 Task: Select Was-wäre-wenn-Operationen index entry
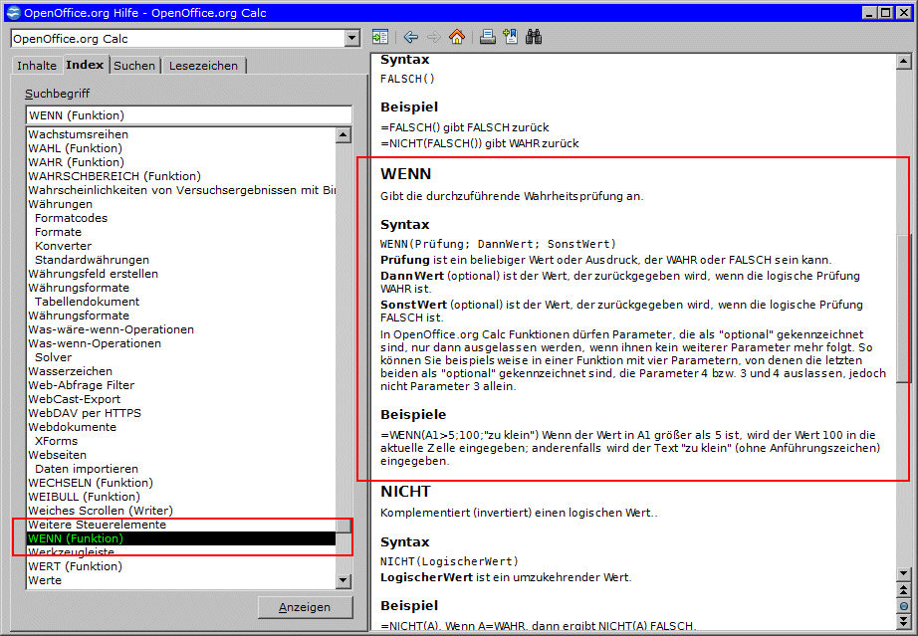[x=111, y=329]
